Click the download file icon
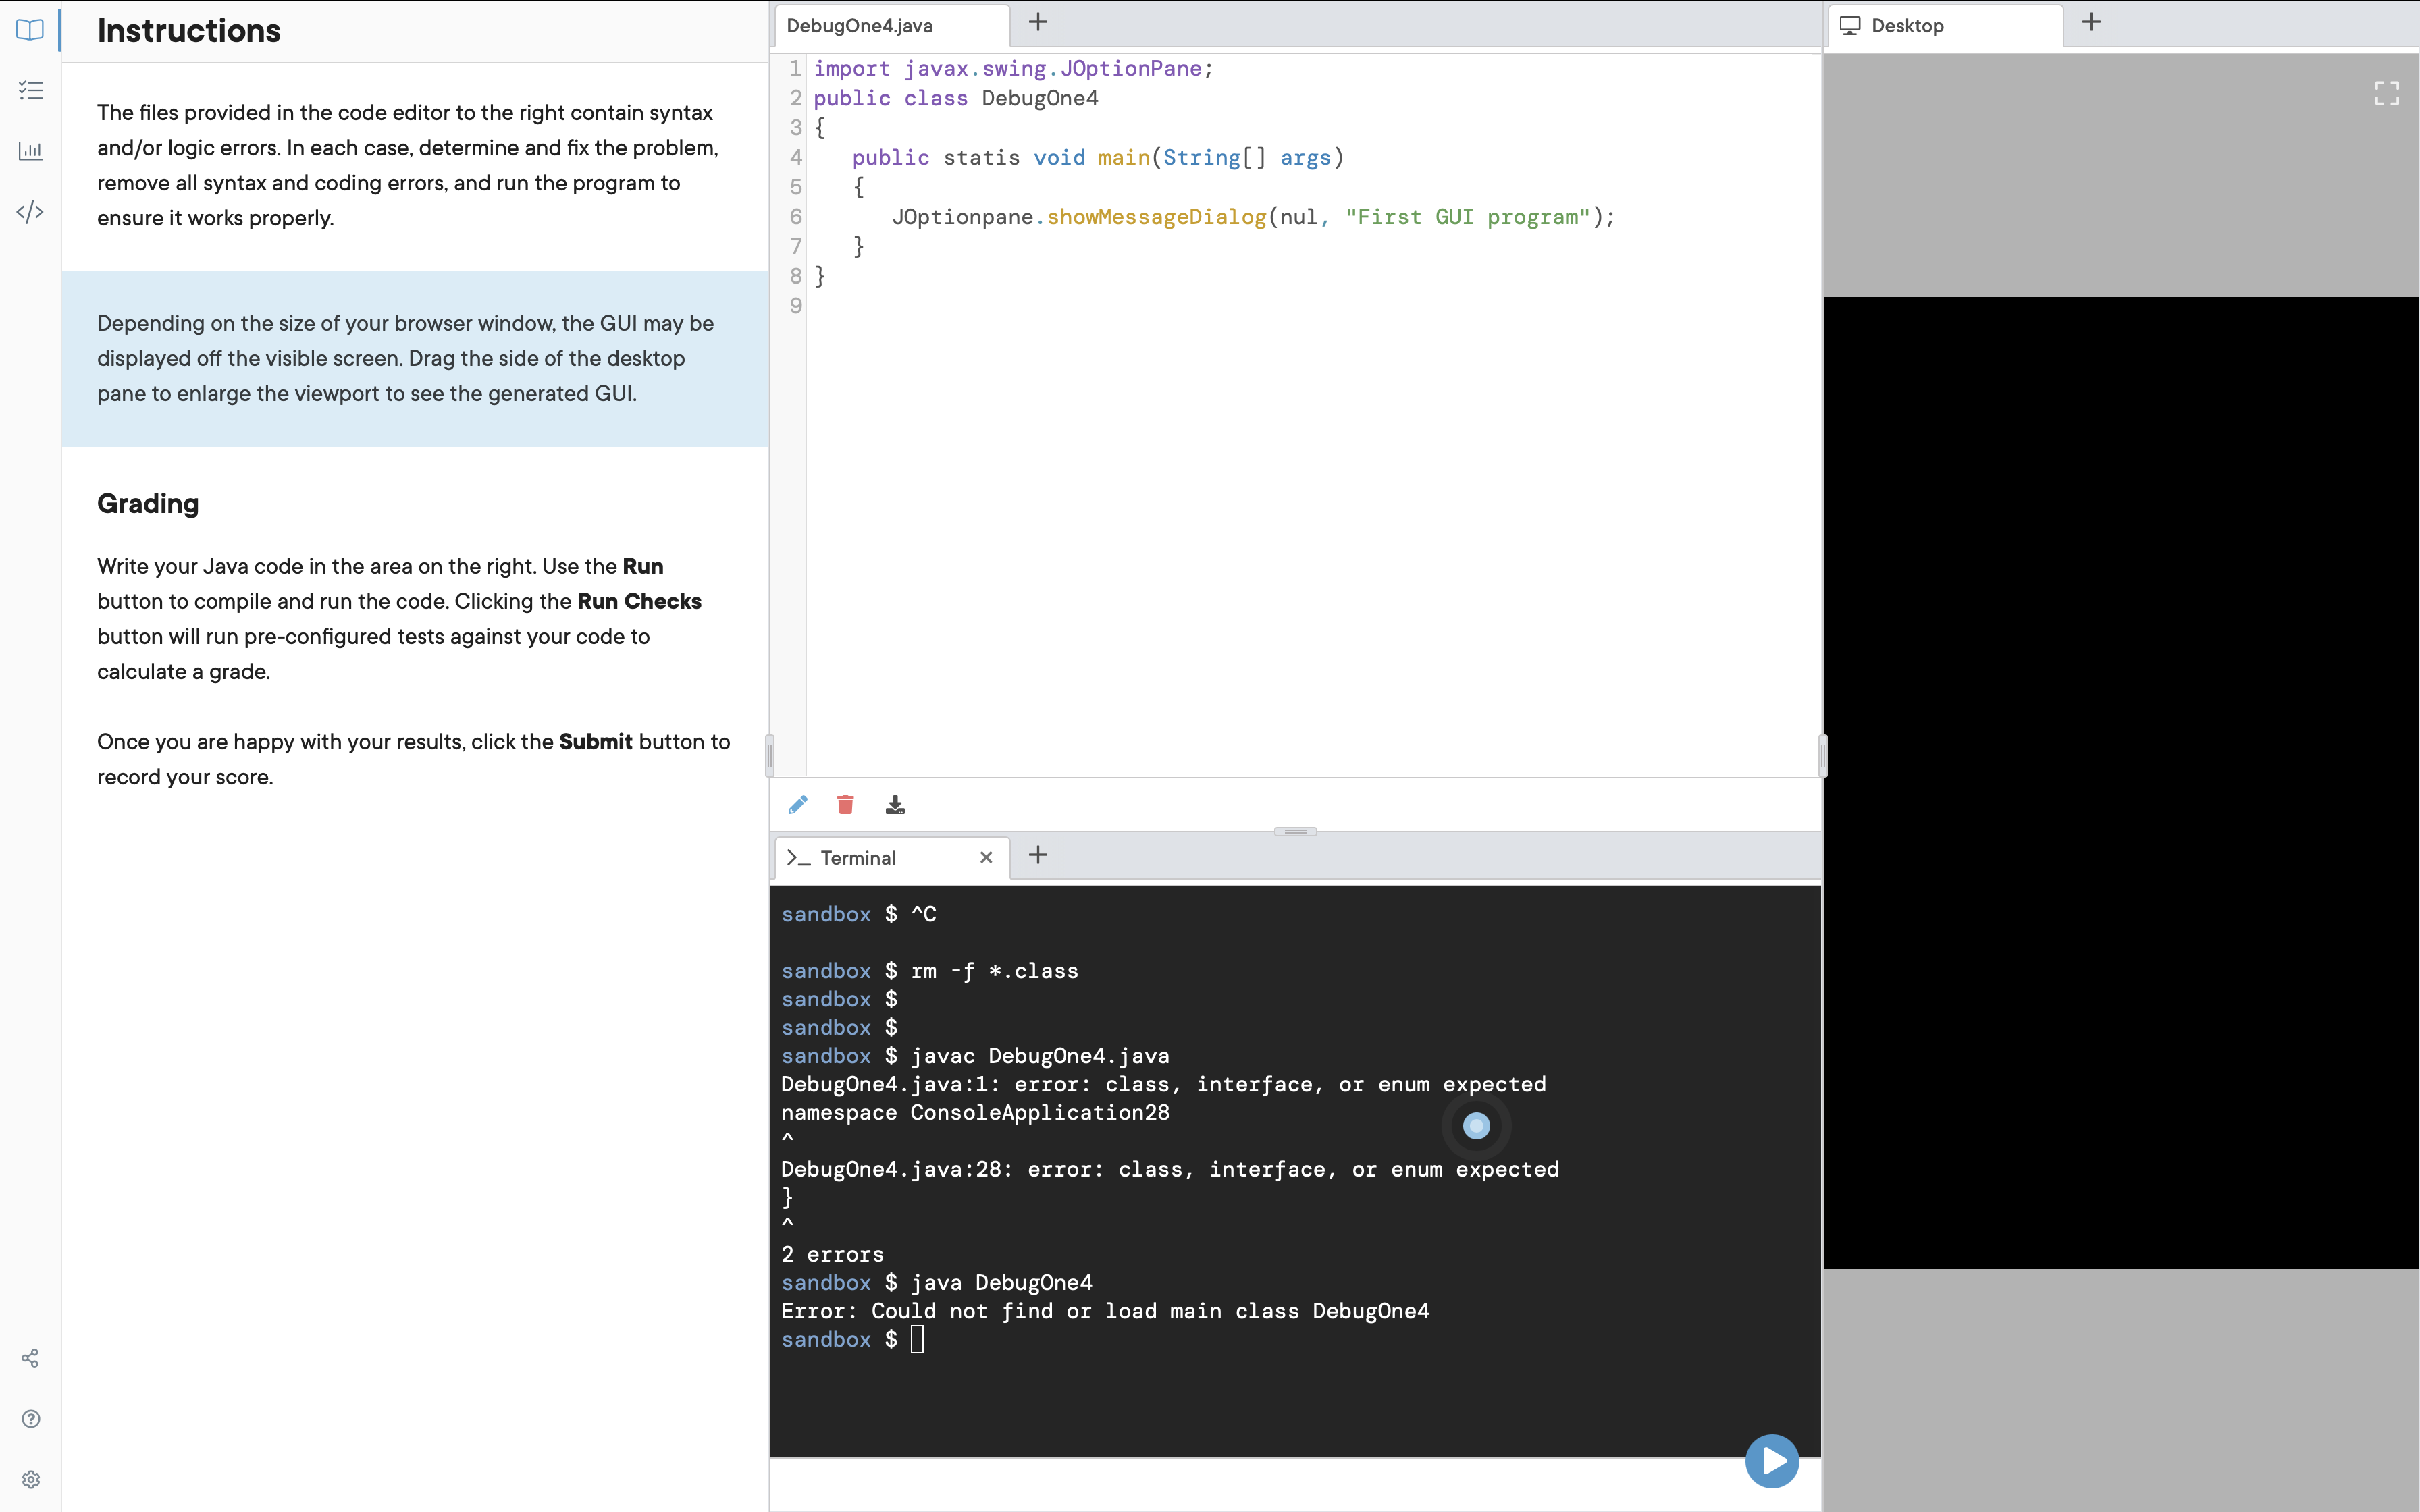This screenshot has width=2420, height=1512. coord(895,805)
